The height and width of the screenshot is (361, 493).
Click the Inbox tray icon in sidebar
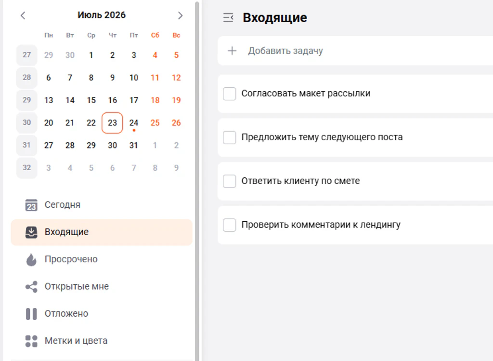[x=31, y=232]
